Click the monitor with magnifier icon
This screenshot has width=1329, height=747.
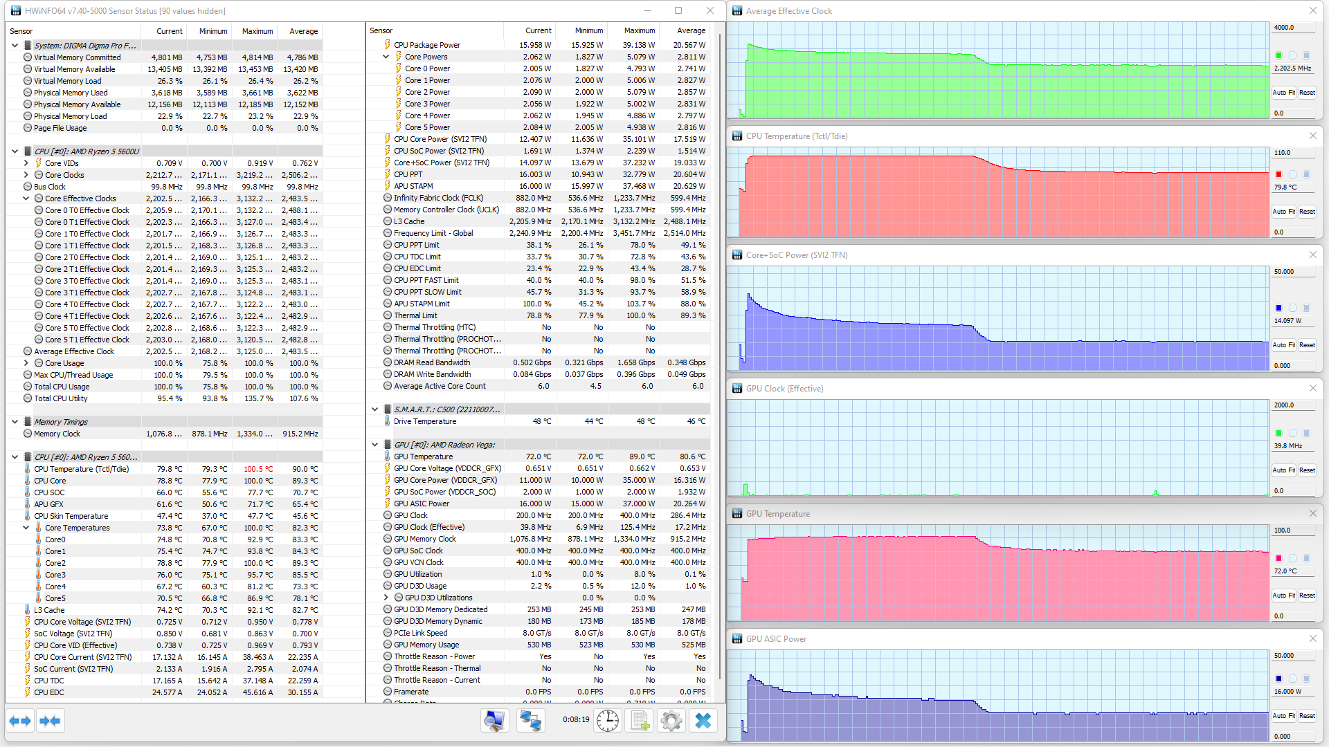coord(494,721)
